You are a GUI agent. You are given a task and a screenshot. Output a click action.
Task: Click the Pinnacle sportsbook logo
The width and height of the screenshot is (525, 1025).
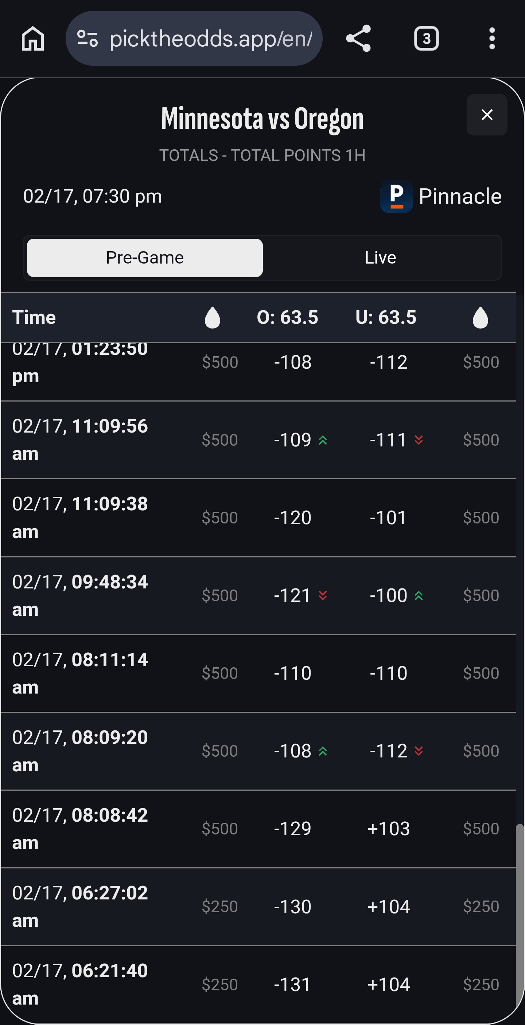tap(396, 196)
